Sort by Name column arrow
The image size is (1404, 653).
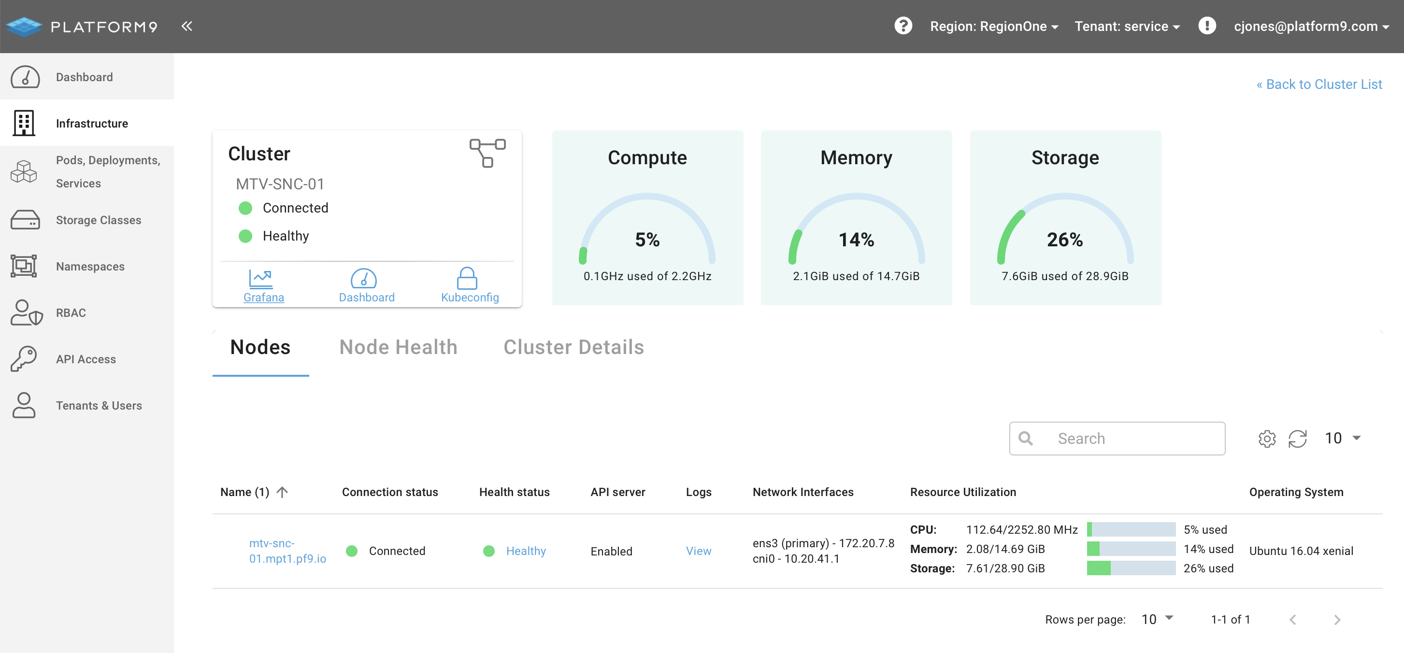coord(282,492)
